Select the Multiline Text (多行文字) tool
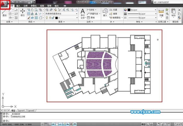Viewport: 183px width, 126px height. (x=83, y=14)
